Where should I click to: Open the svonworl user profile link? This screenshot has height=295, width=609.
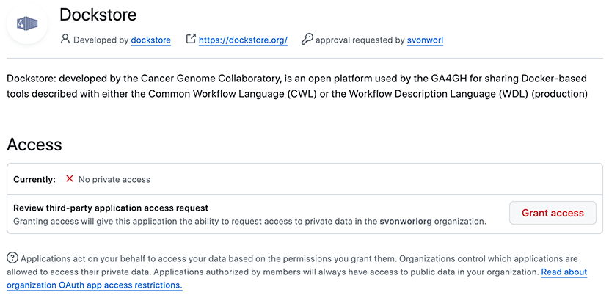tap(425, 40)
